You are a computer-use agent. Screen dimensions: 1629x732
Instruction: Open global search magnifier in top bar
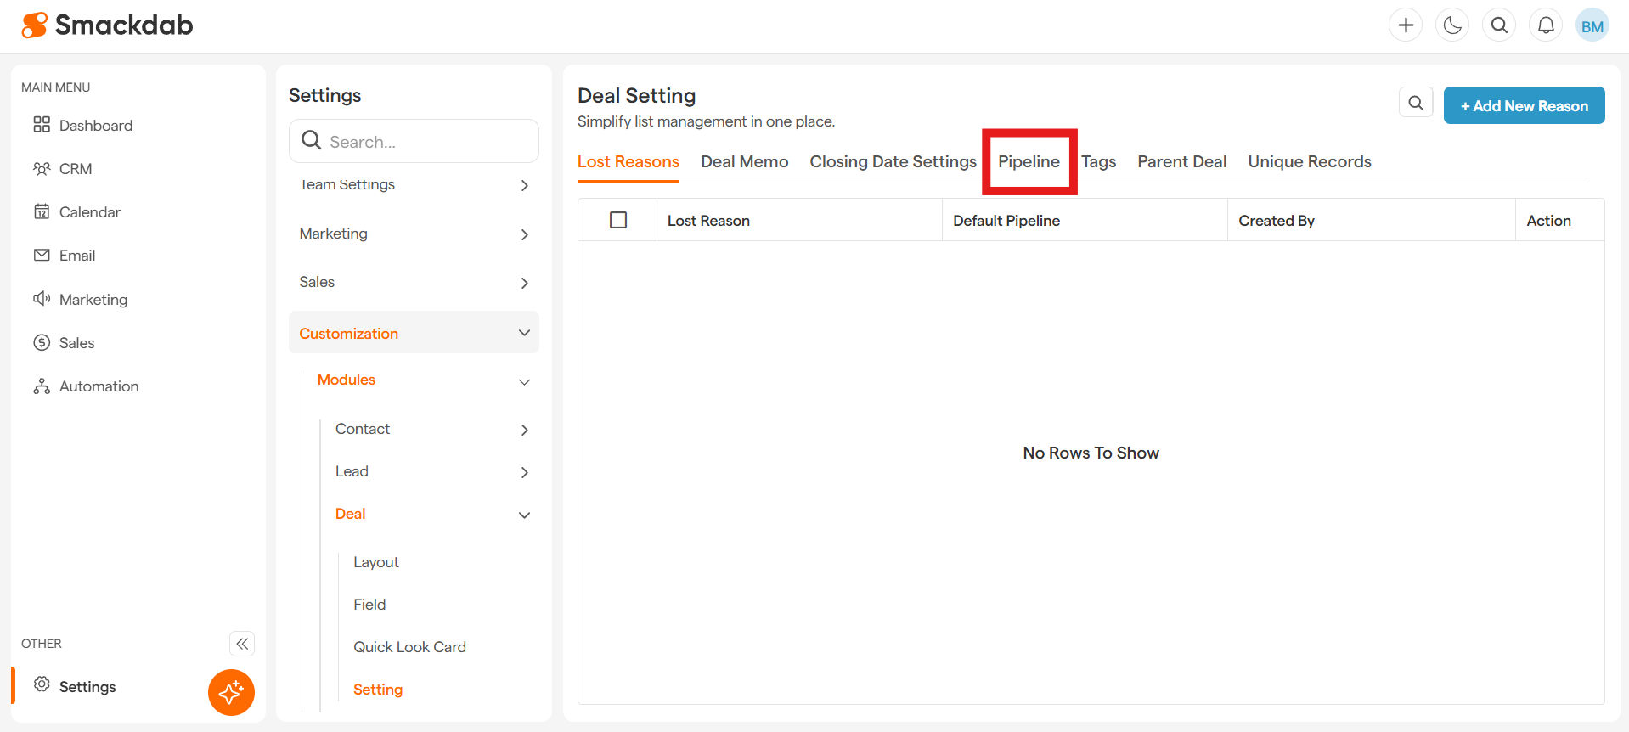tap(1499, 25)
